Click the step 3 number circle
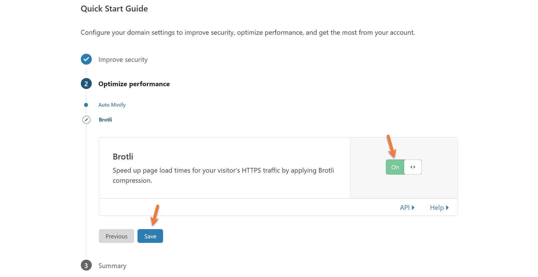Screen dimensions: 538x277 pos(86,266)
